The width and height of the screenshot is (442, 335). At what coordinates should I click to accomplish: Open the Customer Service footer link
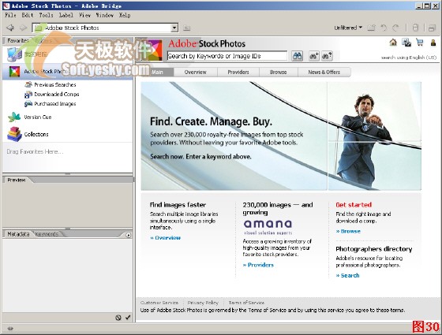(159, 303)
